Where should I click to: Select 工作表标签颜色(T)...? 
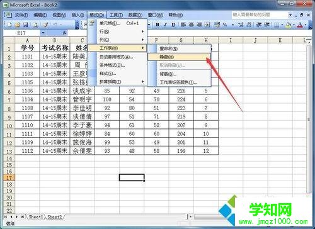179,82
